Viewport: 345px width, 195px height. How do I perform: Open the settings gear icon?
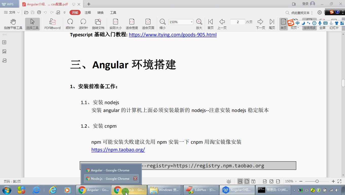320,12
